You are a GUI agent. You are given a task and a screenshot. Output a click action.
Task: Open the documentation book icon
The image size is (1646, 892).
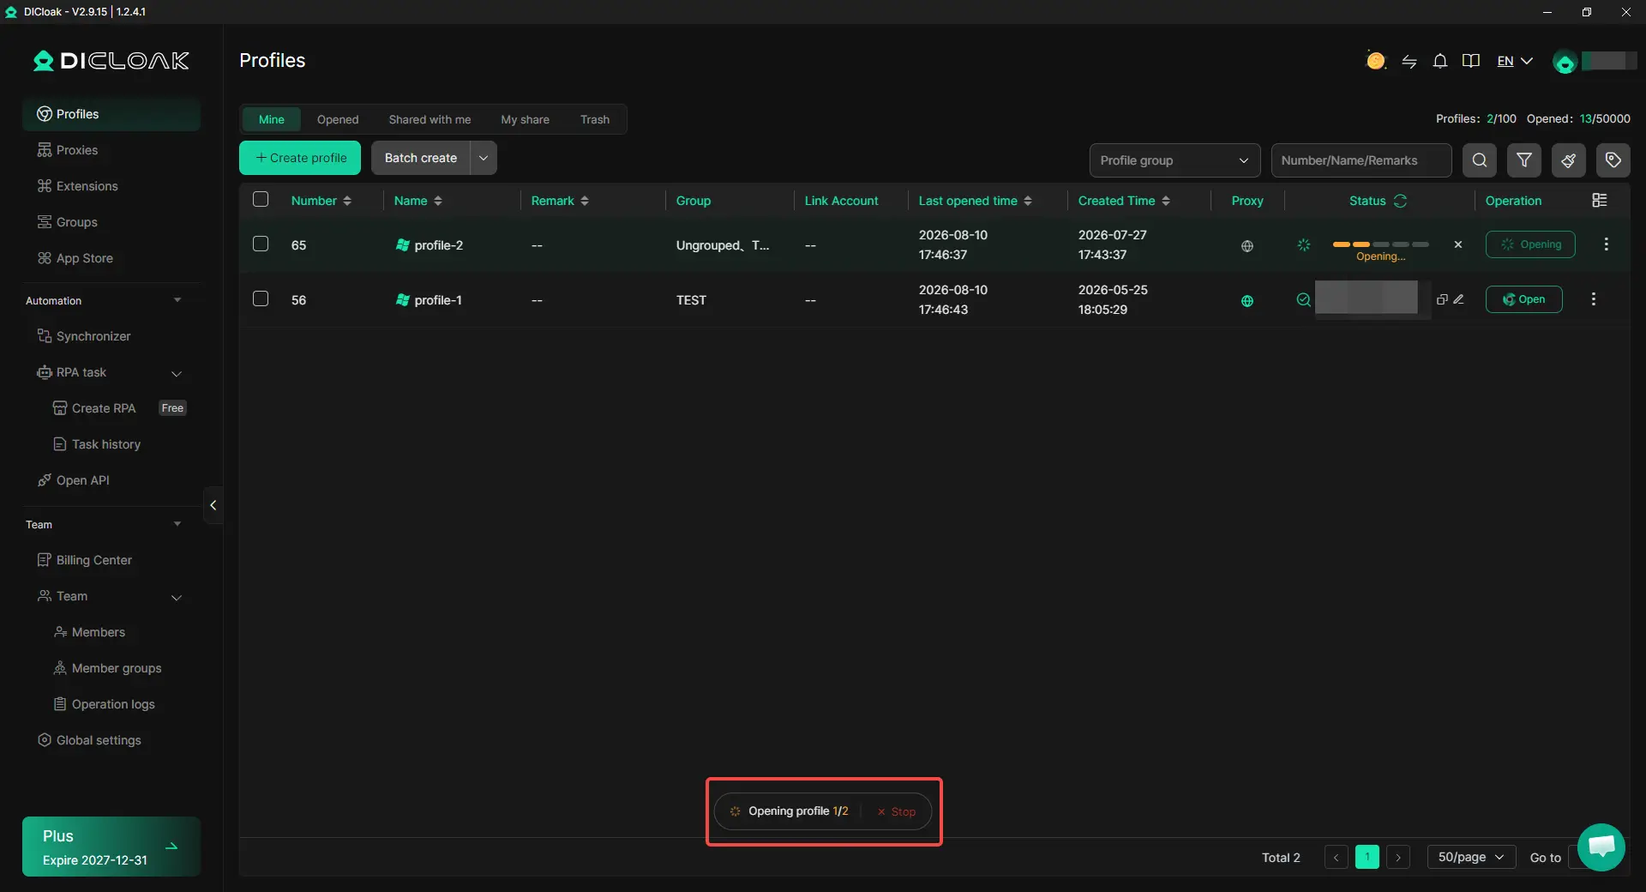tap(1471, 61)
